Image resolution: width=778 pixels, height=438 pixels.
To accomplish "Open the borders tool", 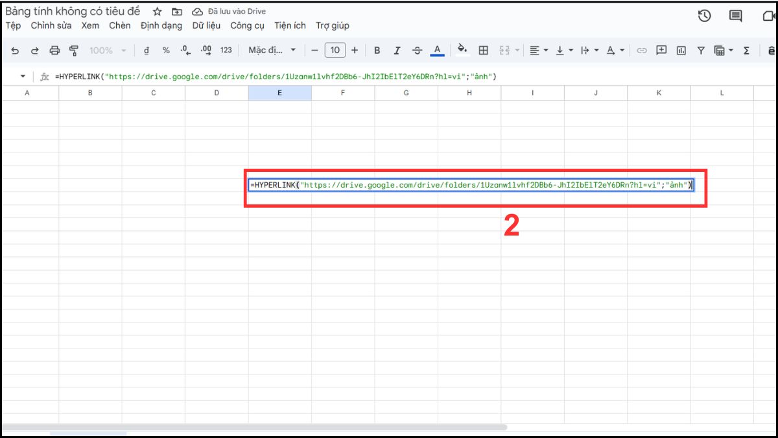I will pos(484,50).
